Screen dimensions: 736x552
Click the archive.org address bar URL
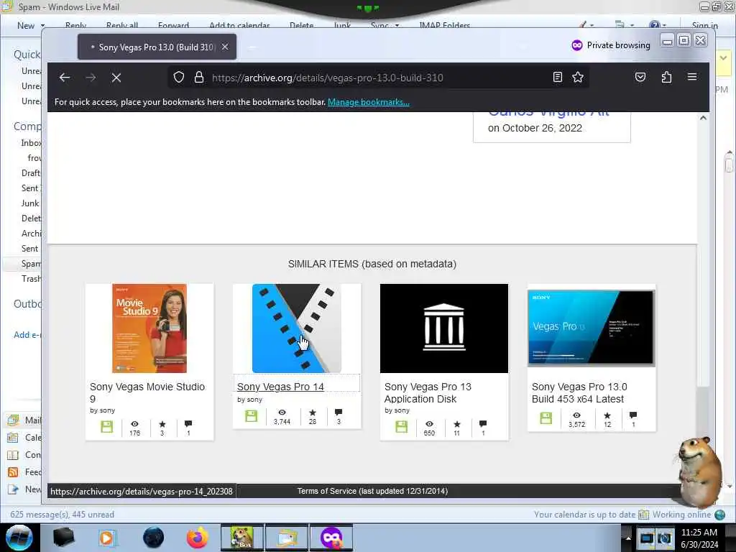[327, 78]
